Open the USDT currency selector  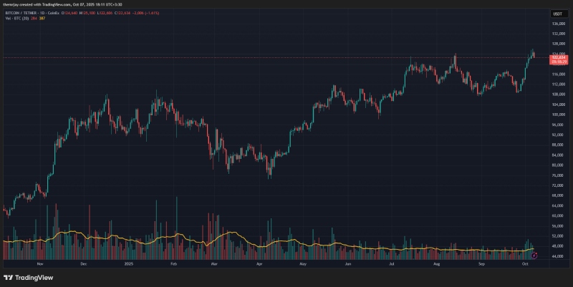(x=556, y=13)
